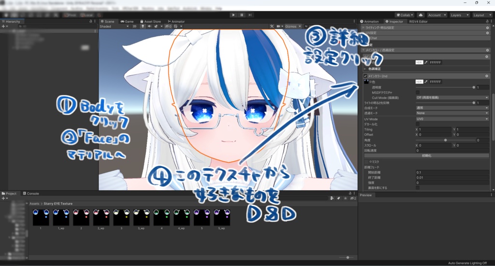Open the 透過モード None dropdown
The width and height of the screenshot is (495, 266).
tap(452, 113)
